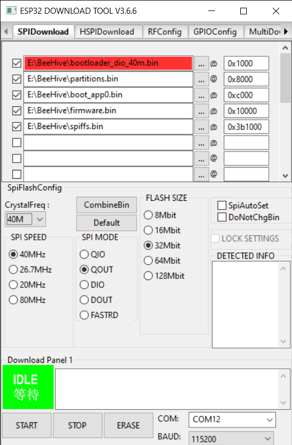This screenshot has height=445, width=292.
Task: Click the STOP button
Action: pos(77,425)
